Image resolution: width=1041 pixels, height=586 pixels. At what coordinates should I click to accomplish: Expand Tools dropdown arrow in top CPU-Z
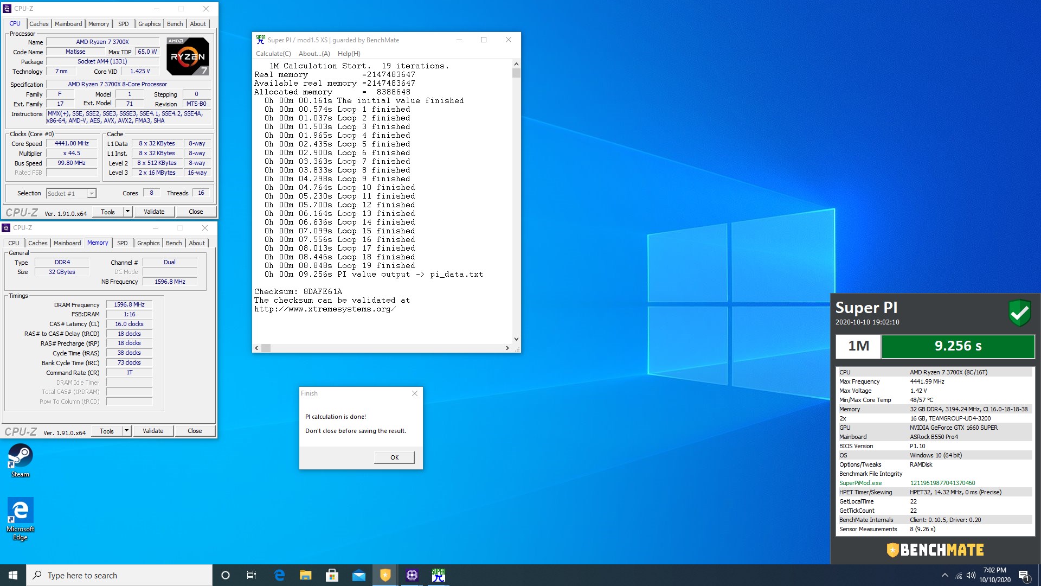tap(127, 212)
